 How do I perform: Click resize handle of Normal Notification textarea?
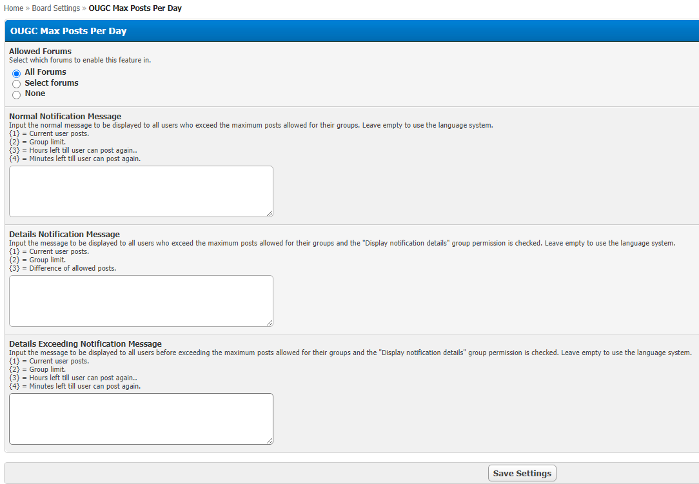(270, 213)
